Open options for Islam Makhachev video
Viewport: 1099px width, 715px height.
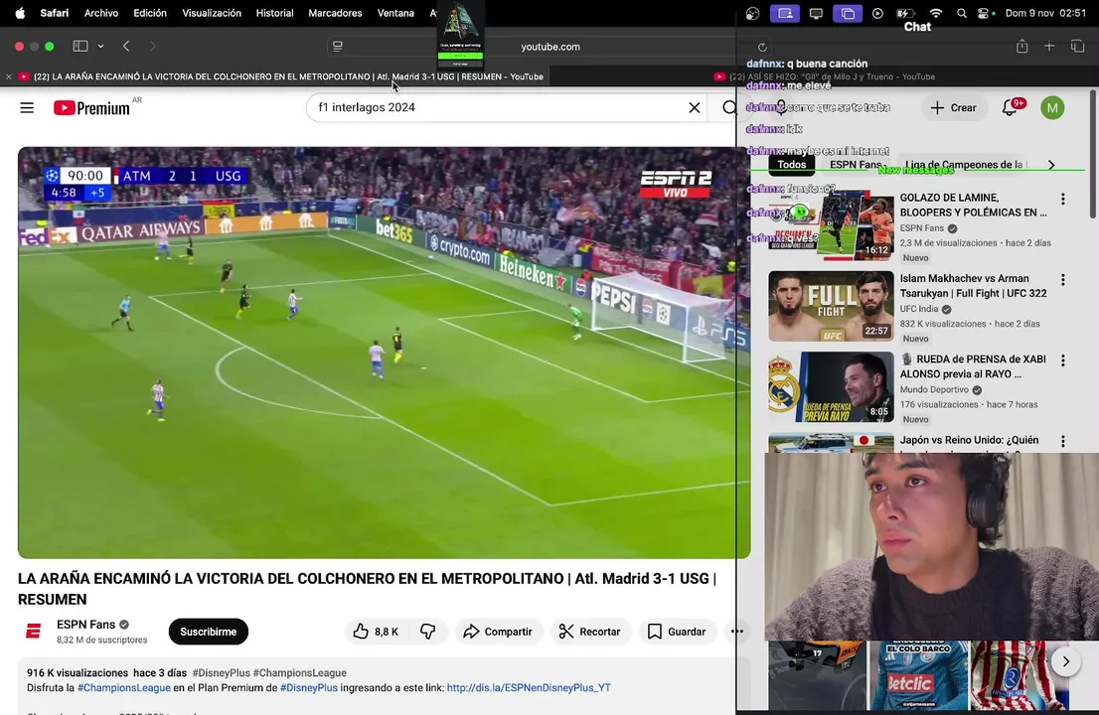click(1062, 280)
